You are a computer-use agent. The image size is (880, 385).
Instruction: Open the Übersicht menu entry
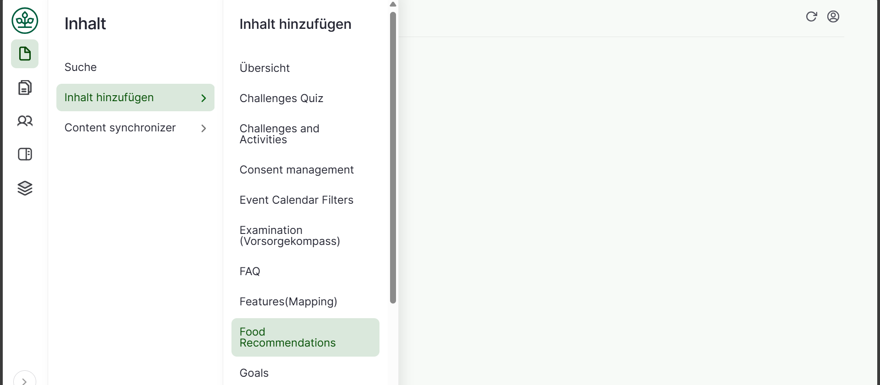264,68
